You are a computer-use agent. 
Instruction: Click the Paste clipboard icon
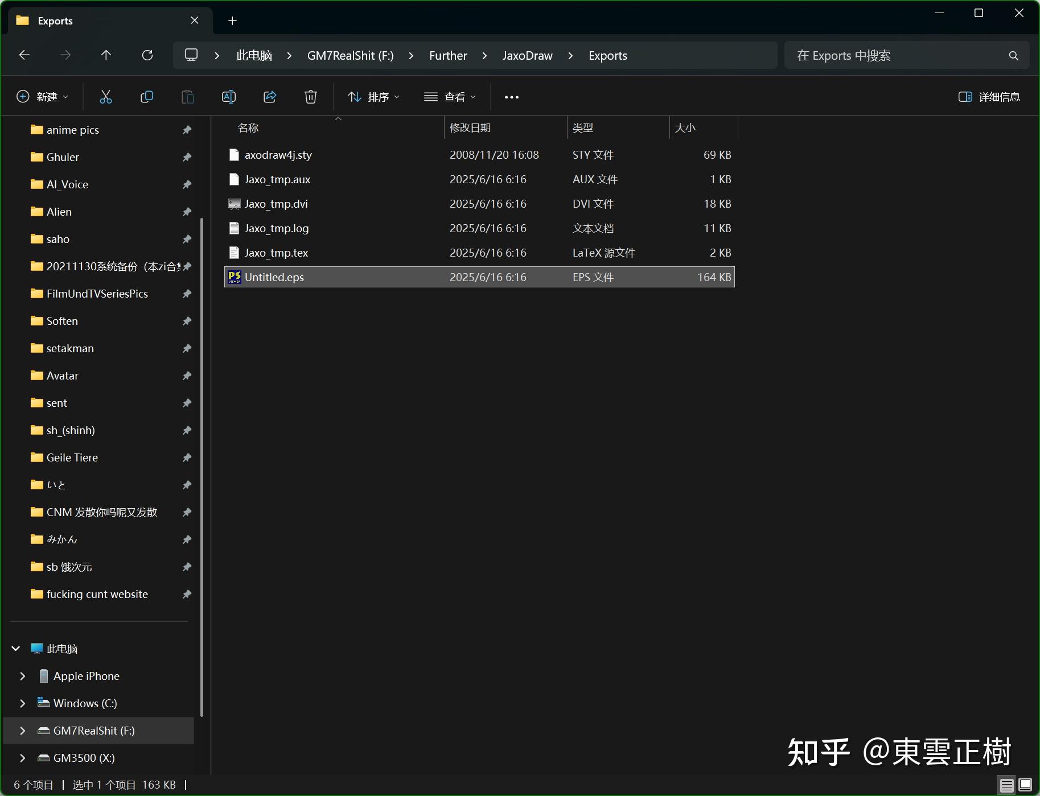[x=188, y=97]
